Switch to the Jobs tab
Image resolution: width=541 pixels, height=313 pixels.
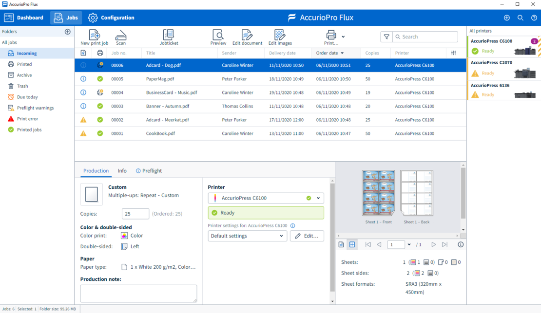[66, 18]
